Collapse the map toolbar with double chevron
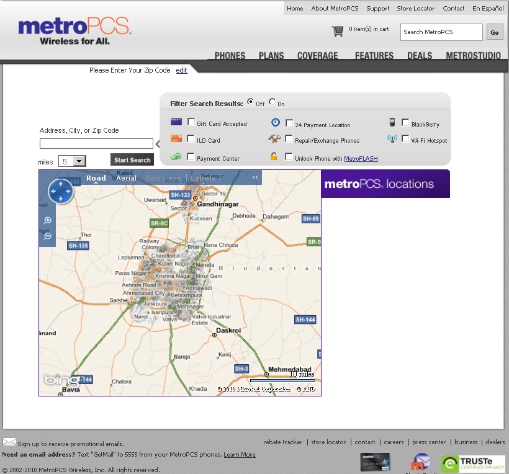The image size is (509, 474). coord(255,177)
